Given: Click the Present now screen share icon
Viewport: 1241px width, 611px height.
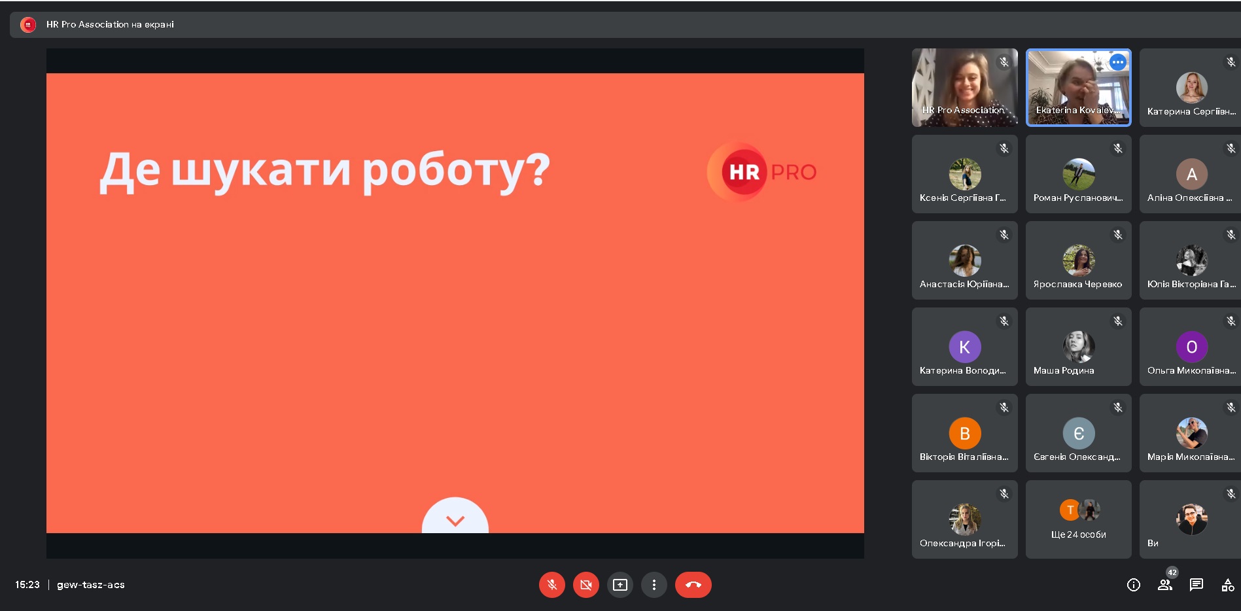Looking at the screenshot, I should pyautogui.click(x=620, y=585).
